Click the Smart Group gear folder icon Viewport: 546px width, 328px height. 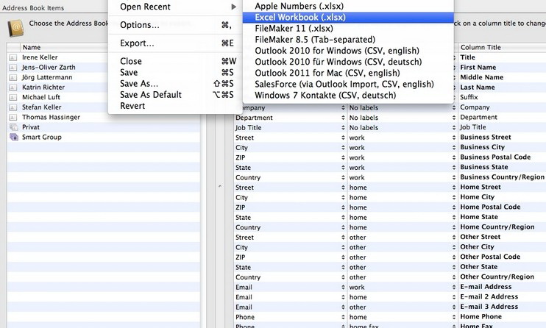13,138
